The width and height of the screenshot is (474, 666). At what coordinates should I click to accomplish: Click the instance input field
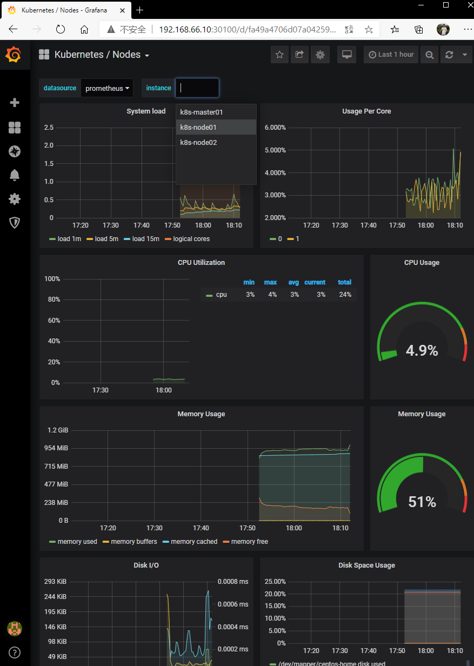197,88
